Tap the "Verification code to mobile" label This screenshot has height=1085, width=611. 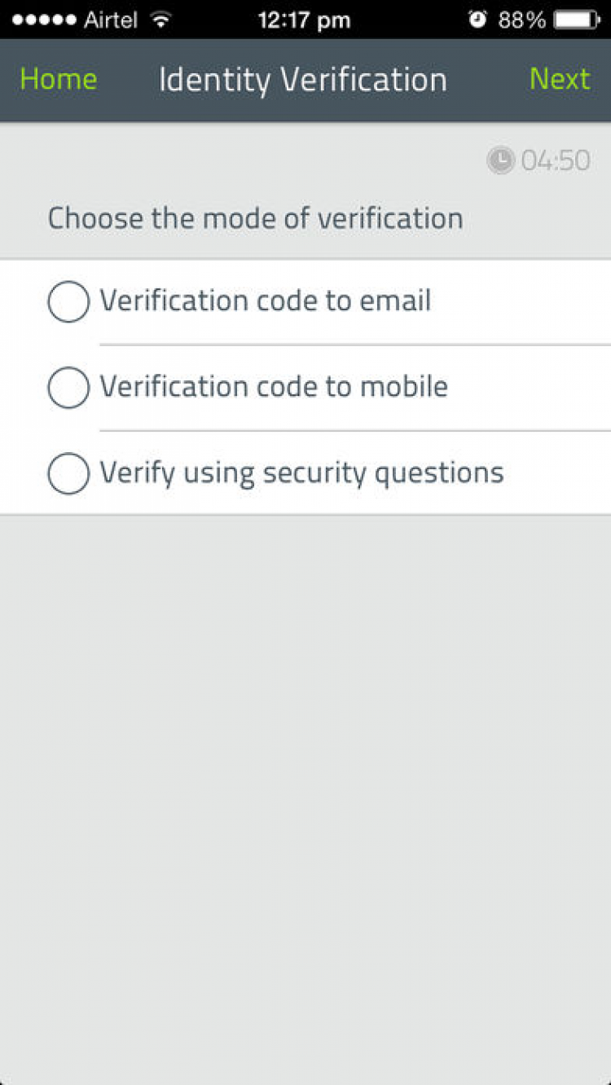(274, 387)
